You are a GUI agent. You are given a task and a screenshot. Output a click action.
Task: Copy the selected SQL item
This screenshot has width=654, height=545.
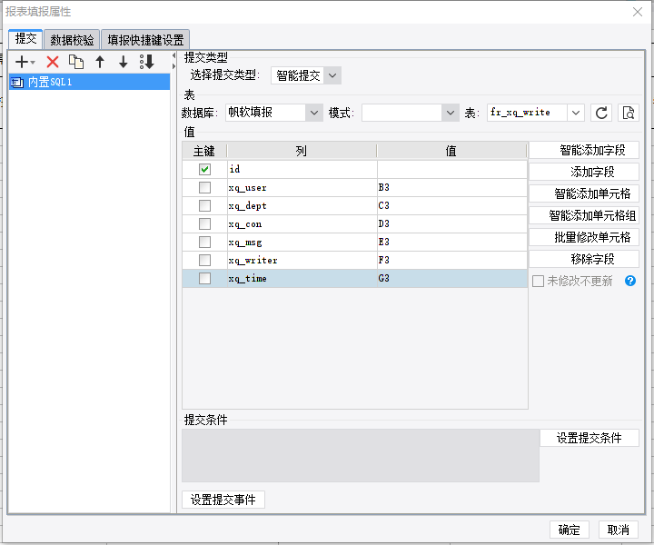click(76, 62)
